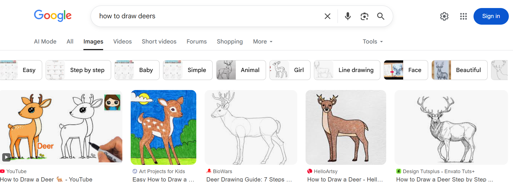513x182 pixels.
Task: Open Art Projects for Kids deer image
Action: click(x=163, y=127)
